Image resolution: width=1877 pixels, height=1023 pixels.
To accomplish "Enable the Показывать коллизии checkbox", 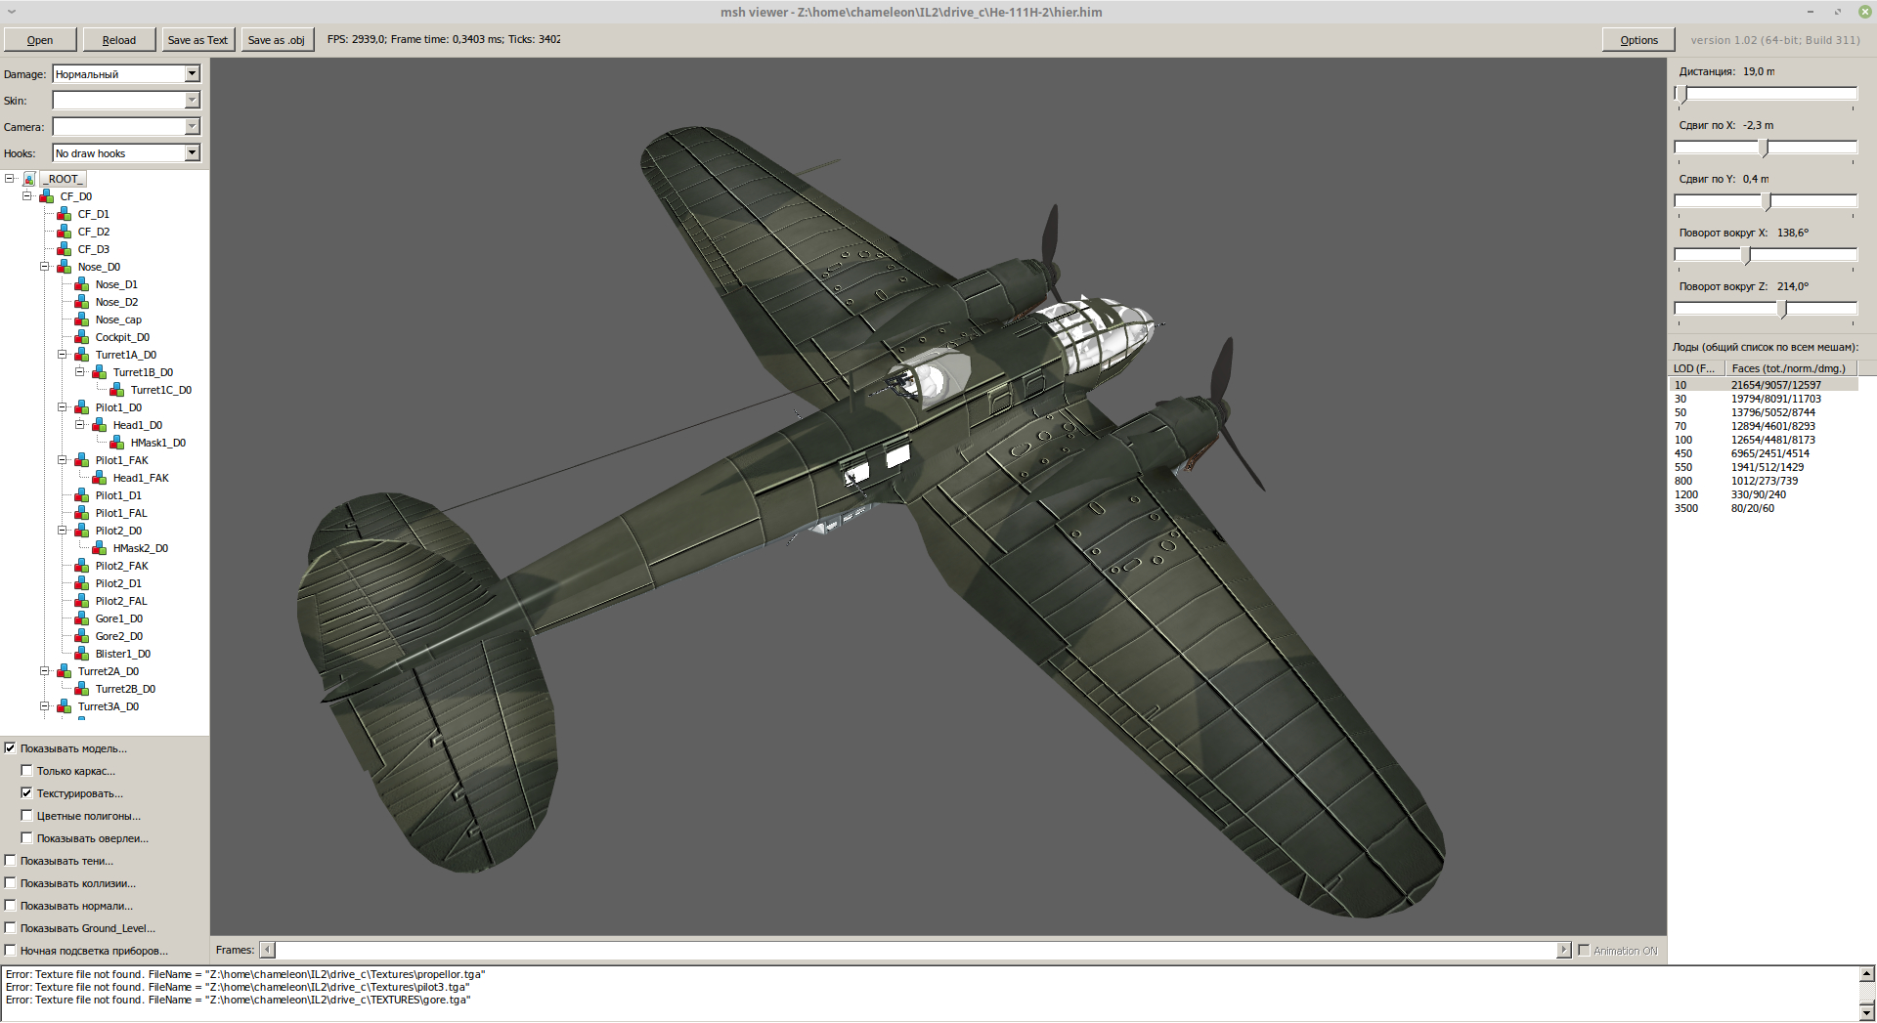I will (11, 883).
